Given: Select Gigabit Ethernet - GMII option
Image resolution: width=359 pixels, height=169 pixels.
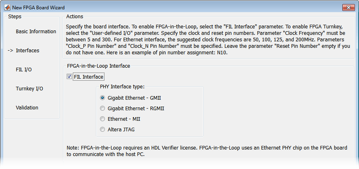Looking at the screenshot, I should pyautogui.click(x=102, y=98).
